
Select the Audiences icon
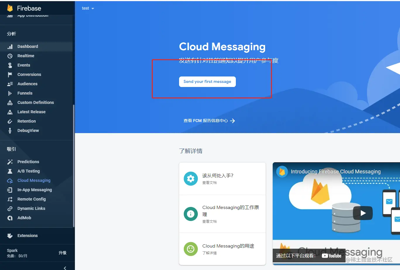[x=10, y=84]
